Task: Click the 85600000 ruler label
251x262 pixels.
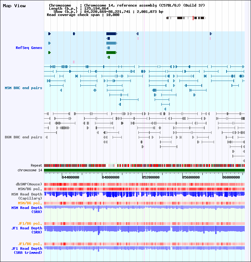Action: coord(191,177)
